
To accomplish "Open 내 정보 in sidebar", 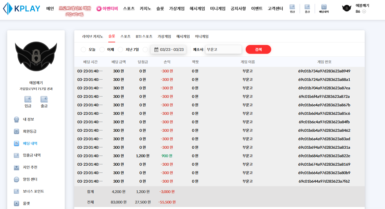I will click(x=28, y=119).
